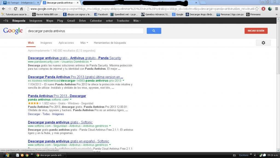Open the Gameboy Advance bookmark
Image resolution: width=280 pixels, height=158 pixels.
coord(155,14)
